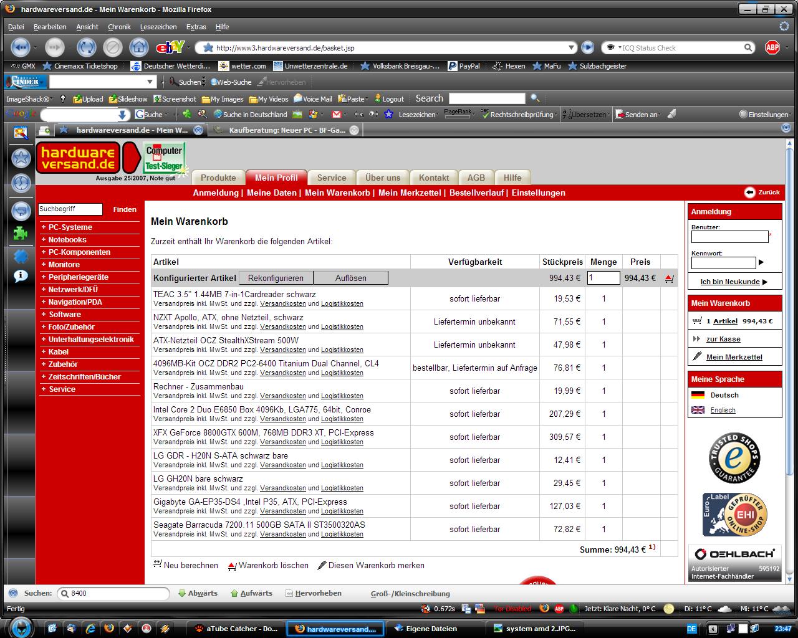798x638 pixels.
Task: Click the Computer Bild Test-Sieger badge
Action: [x=164, y=158]
